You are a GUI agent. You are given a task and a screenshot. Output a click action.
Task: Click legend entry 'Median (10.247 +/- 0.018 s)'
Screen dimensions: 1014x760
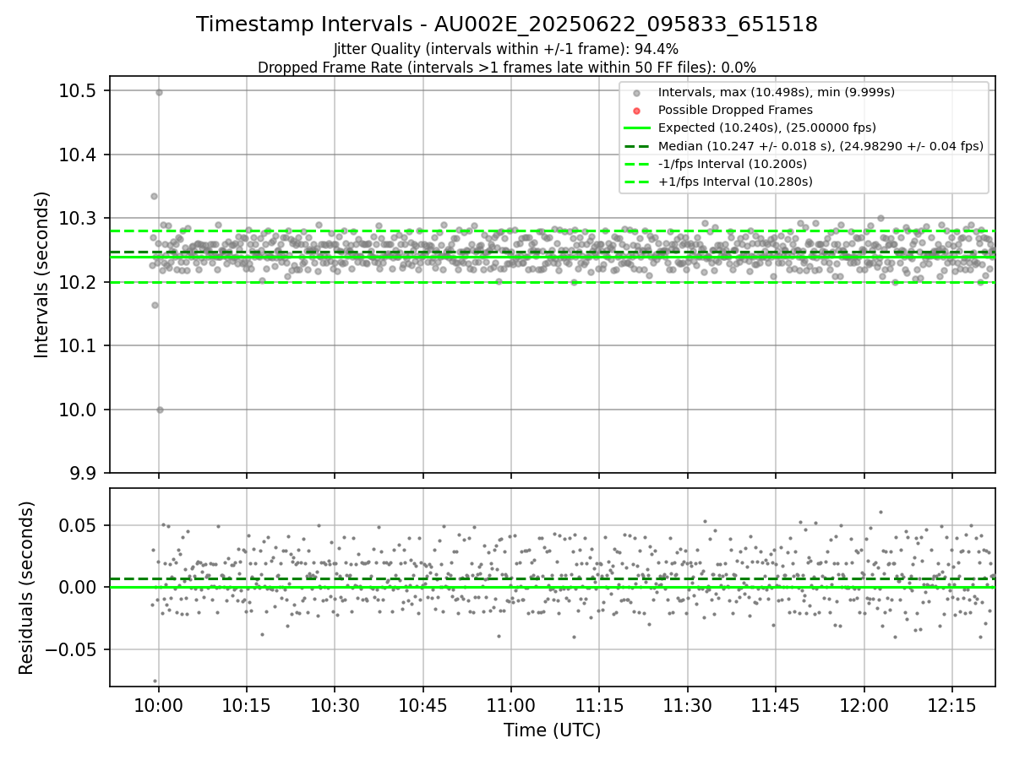pyautogui.click(x=820, y=146)
